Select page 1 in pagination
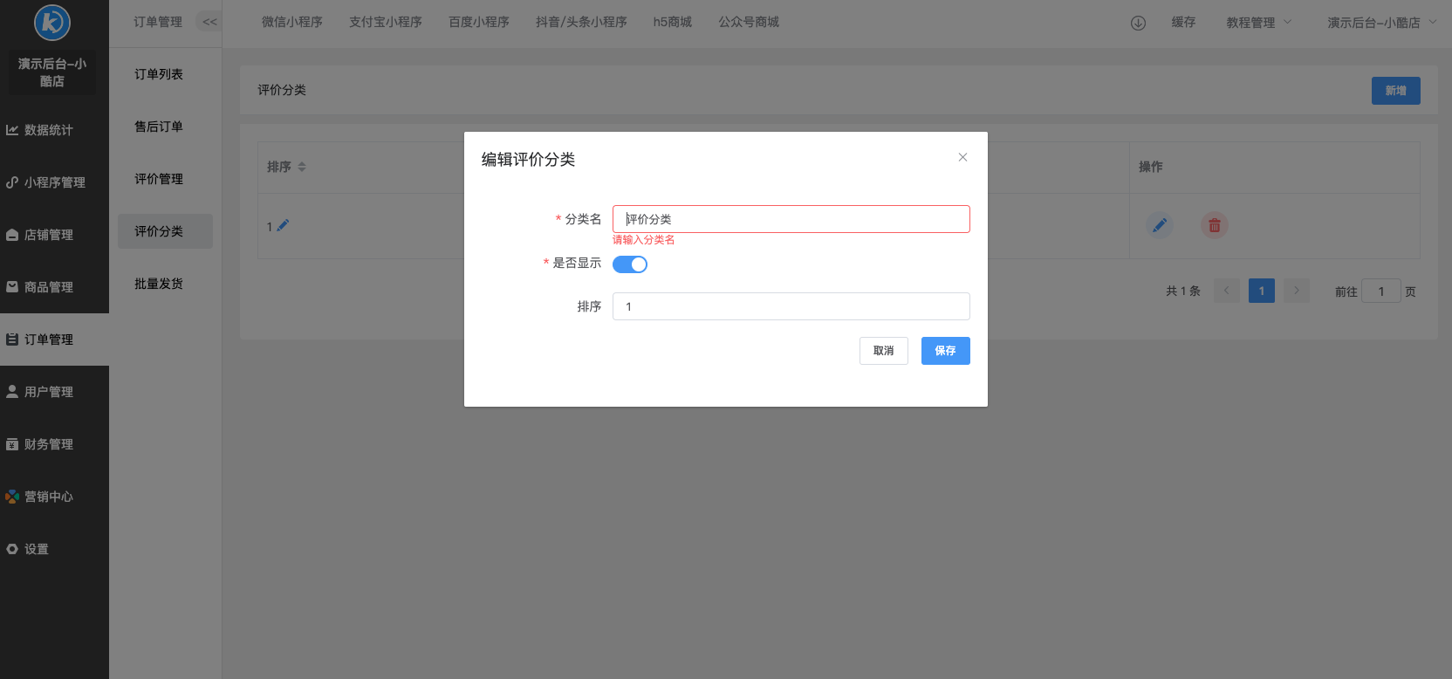Screen dimensions: 1452x679 point(1261,291)
